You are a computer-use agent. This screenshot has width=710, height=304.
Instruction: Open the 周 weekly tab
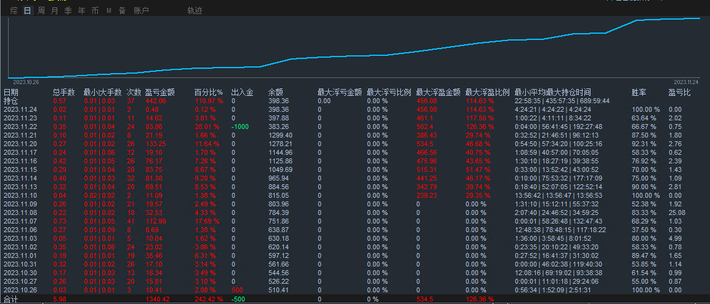click(41, 11)
